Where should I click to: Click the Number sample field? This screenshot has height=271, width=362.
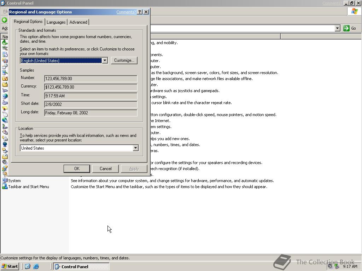click(x=91, y=79)
